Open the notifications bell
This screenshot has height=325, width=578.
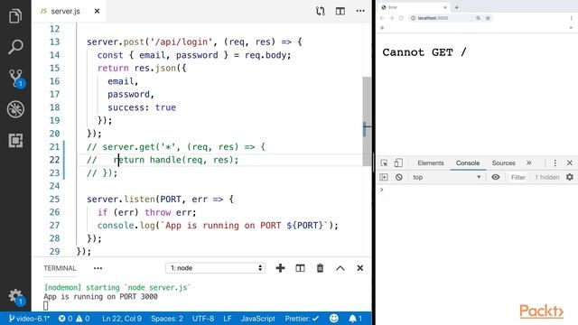tap(355, 319)
